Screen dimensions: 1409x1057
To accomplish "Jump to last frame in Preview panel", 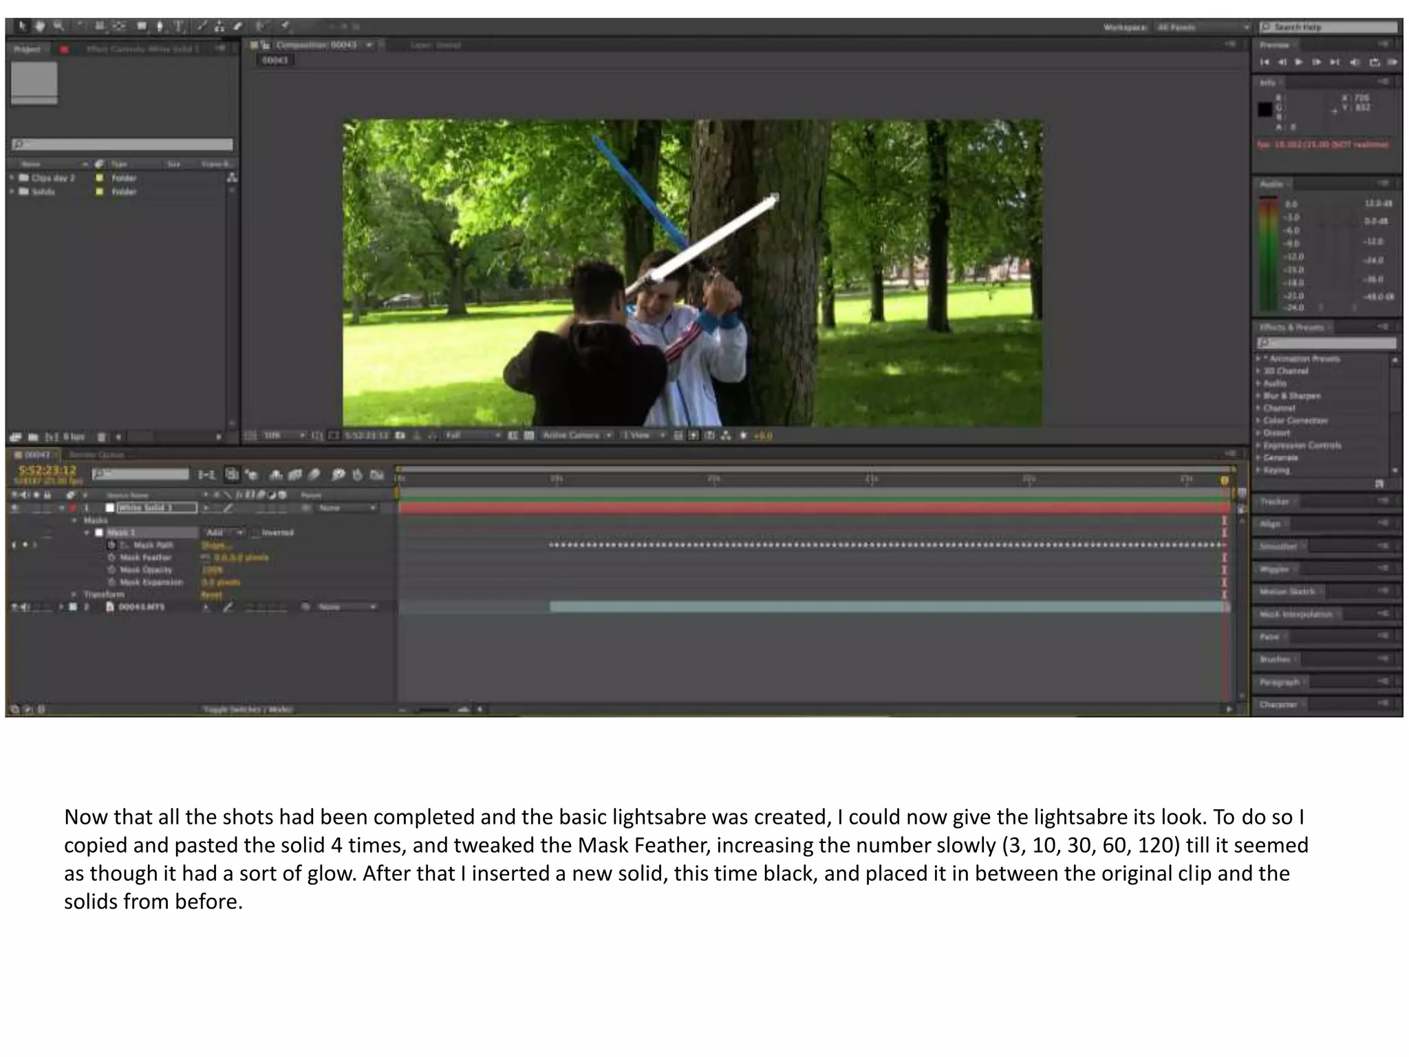I will 1335,62.
